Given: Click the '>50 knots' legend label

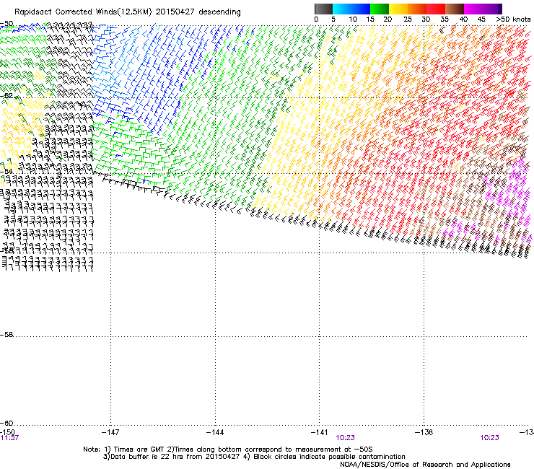Looking at the screenshot, I should [x=513, y=19].
